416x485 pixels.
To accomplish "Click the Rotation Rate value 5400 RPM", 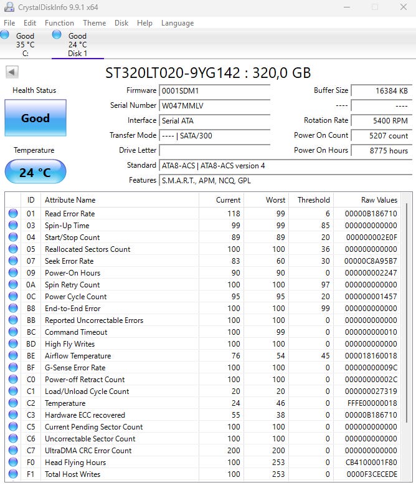I will (x=382, y=121).
